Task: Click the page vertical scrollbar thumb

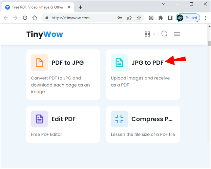Action: click(x=209, y=43)
